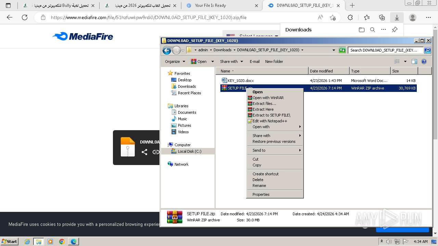
Task: Expand the context menu Share with submenu
Action: (275, 136)
